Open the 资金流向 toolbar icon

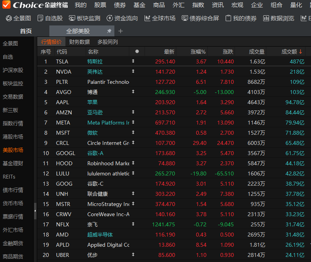tap(110, 18)
